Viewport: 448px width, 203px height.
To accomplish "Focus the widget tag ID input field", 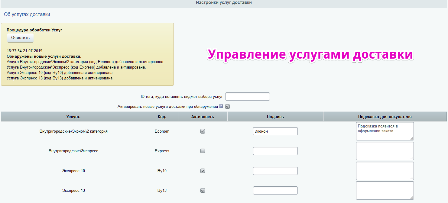I will click(248, 97).
